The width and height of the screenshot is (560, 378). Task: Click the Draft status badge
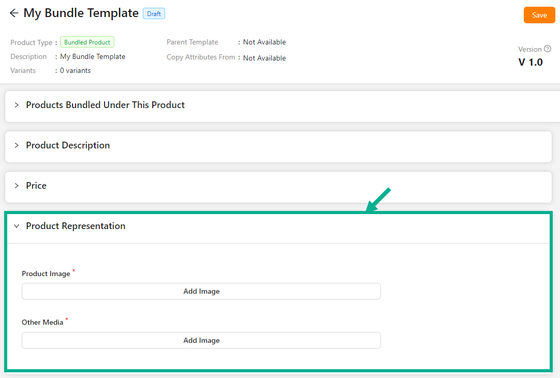154,14
